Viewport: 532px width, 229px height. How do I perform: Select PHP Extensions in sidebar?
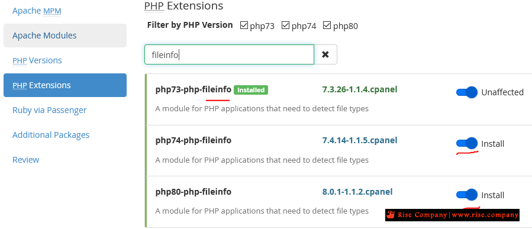(65, 85)
